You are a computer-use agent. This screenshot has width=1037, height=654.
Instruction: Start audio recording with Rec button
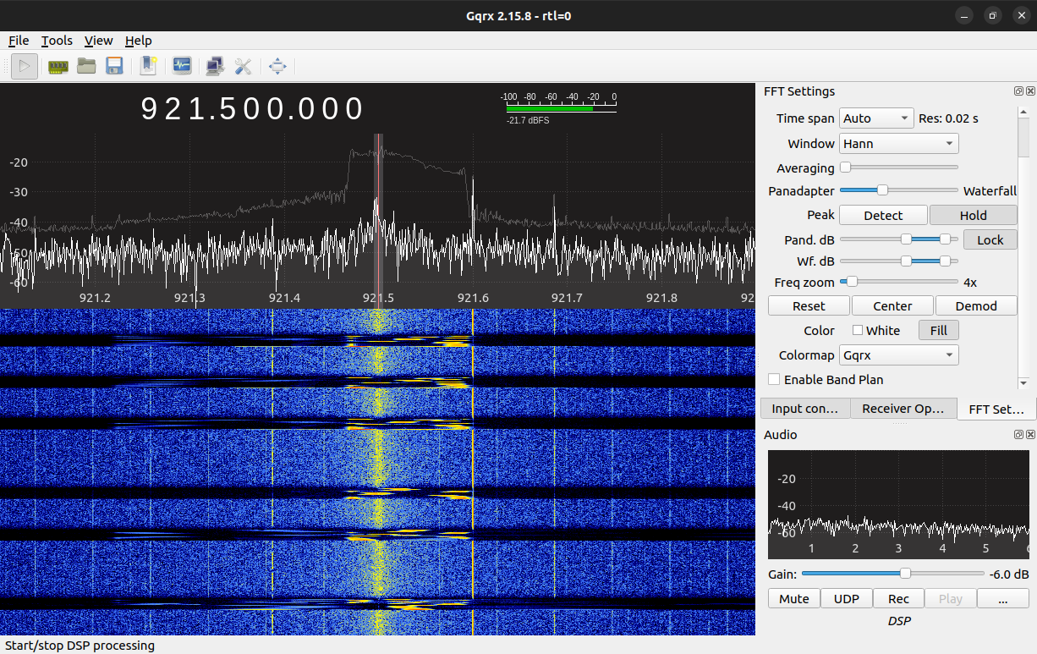click(x=898, y=599)
